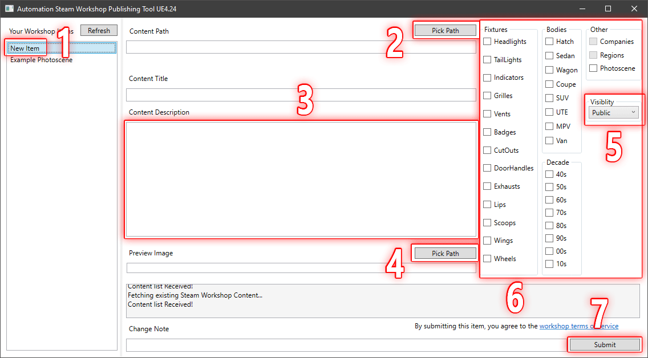Viewport: 648px width, 358px height.
Task: Click into the Change Note field
Action: [347, 345]
